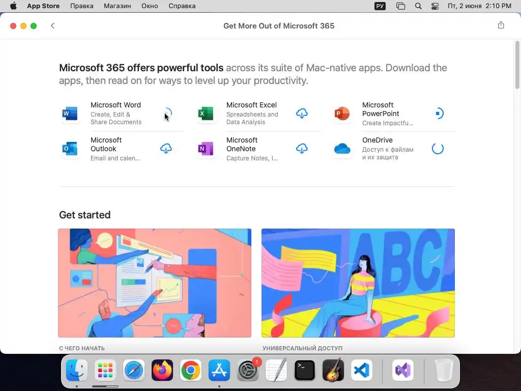Viewport: 521px width, 391px height.
Task: Open the Microsoft OneNote app icon
Action: 206,149
